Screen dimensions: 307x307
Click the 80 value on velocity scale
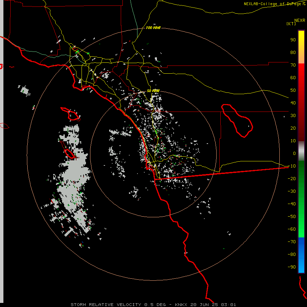[293, 53]
